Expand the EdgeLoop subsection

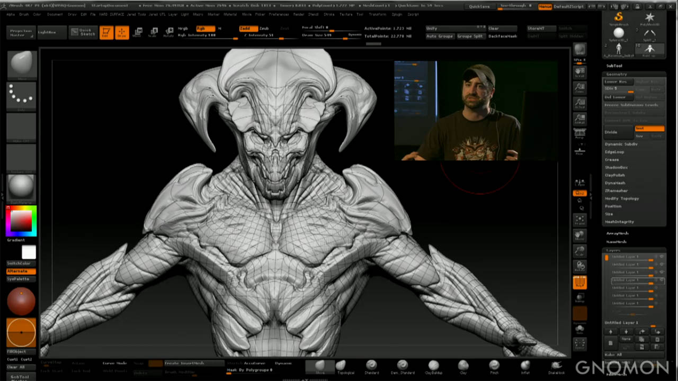(614, 152)
